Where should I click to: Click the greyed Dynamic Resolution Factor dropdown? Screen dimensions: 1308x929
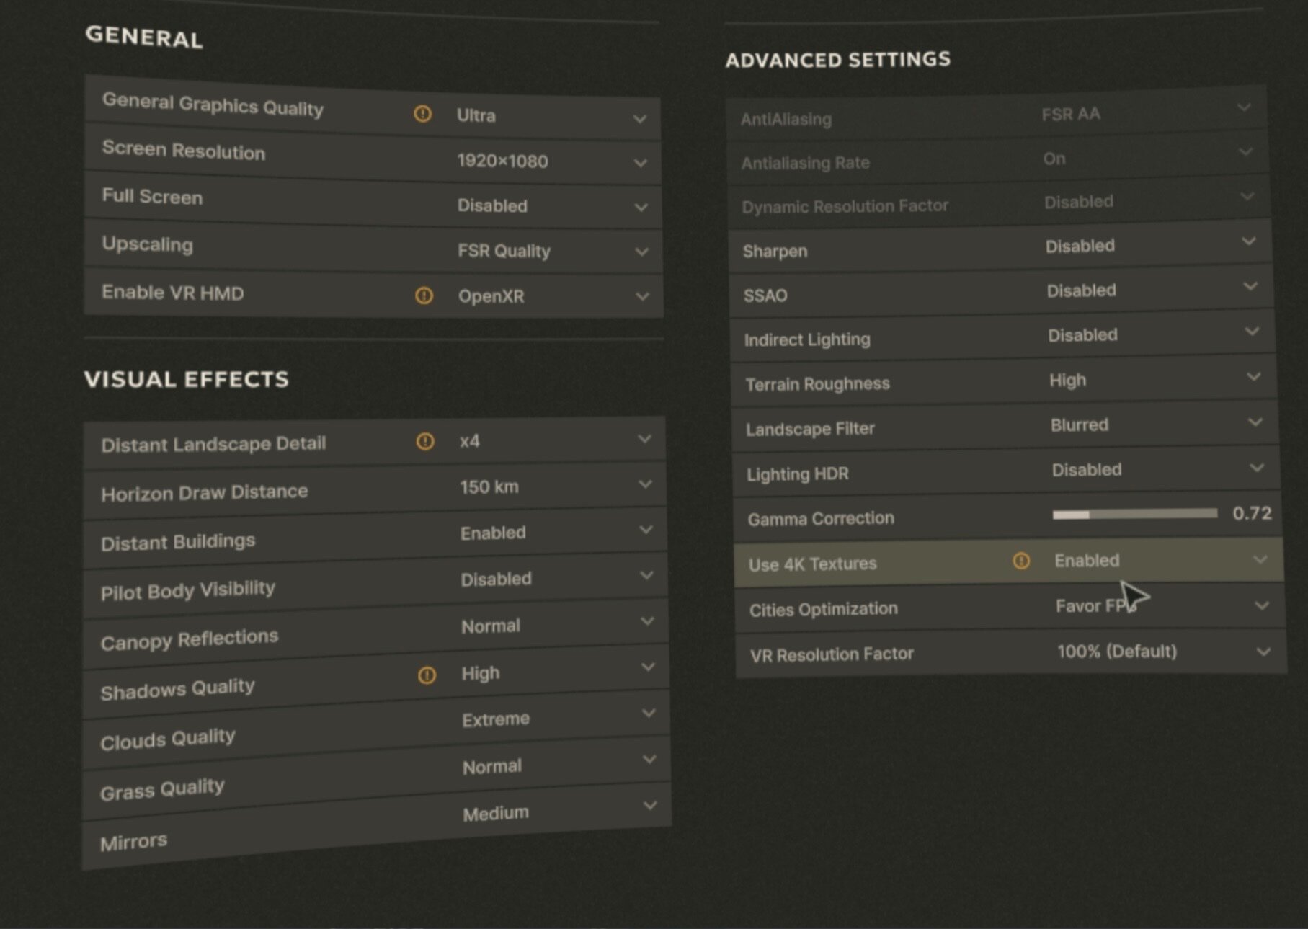[x=1150, y=200]
